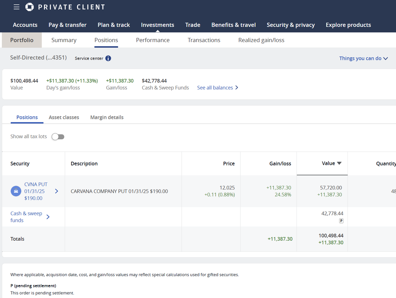Click the pending settlement P badge
This screenshot has width=396, height=298.
[x=341, y=221]
